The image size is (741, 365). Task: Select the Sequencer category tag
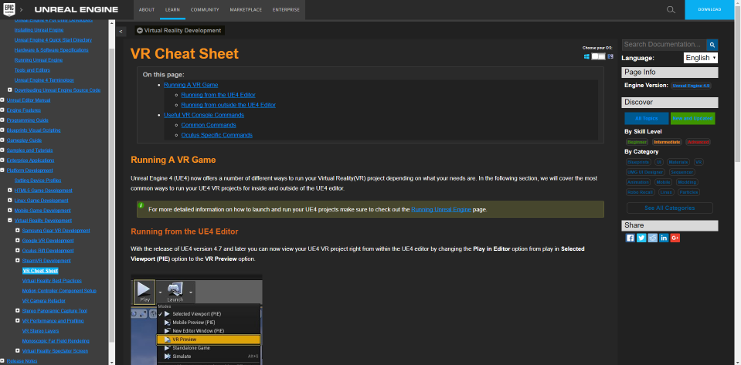tap(682, 172)
